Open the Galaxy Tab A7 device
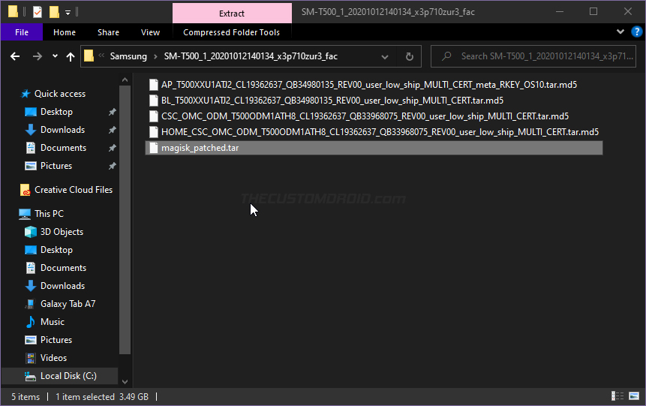The image size is (646, 406). click(x=68, y=304)
